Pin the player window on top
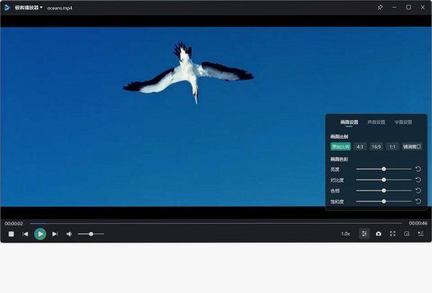This screenshot has height=293, width=432. tap(380, 7)
